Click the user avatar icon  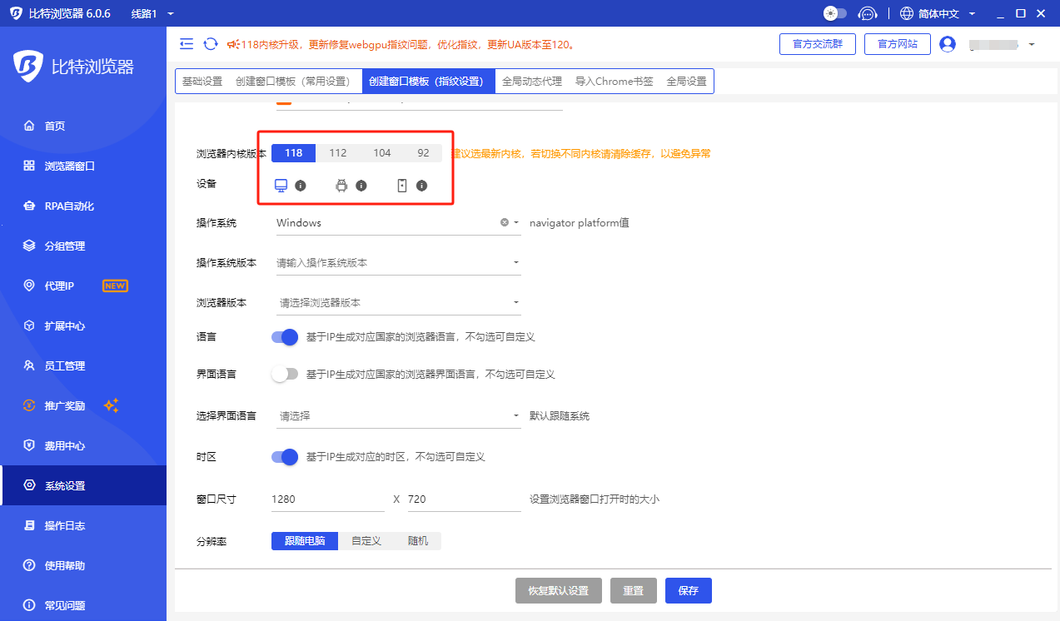pos(948,44)
